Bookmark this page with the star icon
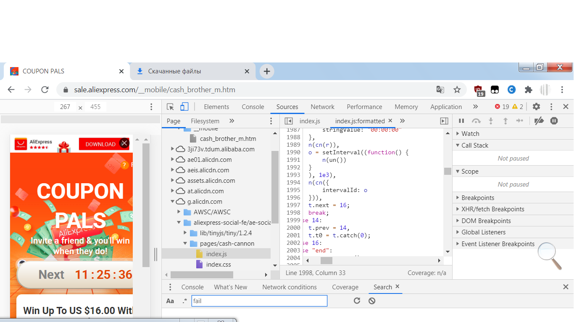The image size is (574, 322). (x=457, y=89)
